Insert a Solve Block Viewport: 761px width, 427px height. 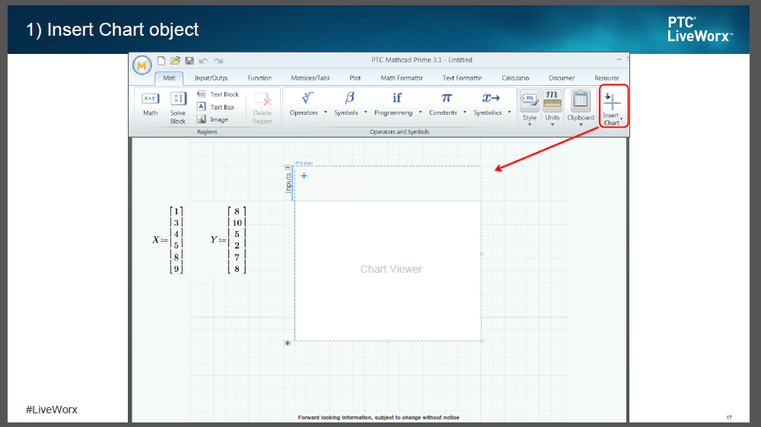point(177,108)
